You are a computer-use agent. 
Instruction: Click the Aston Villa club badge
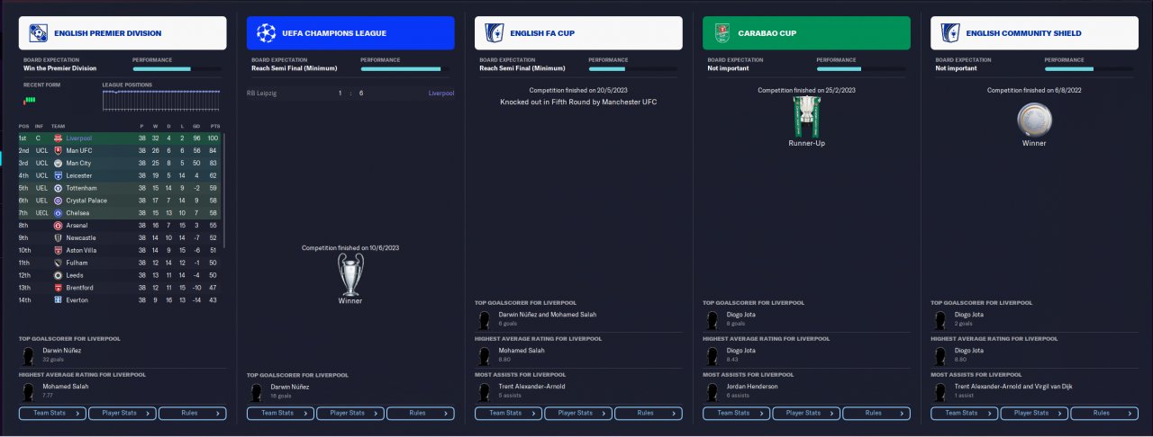(x=58, y=250)
